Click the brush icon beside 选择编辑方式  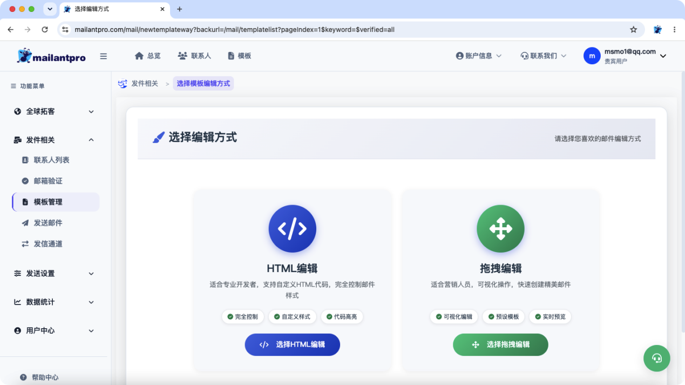[x=158, y=138]
